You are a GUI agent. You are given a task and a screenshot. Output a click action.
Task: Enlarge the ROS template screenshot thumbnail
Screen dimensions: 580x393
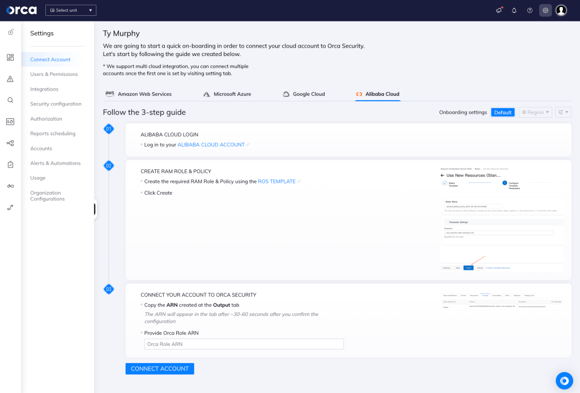[x=502, y=220]
